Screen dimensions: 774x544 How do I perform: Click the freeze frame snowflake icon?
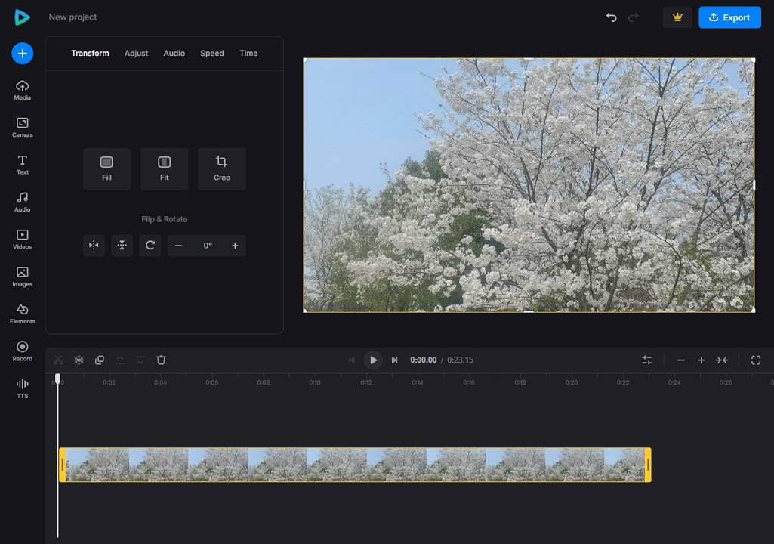click(79, 360)
